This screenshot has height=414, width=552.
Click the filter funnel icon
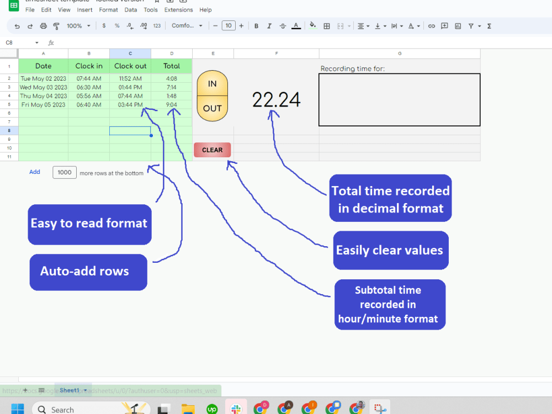coord(471,26)
